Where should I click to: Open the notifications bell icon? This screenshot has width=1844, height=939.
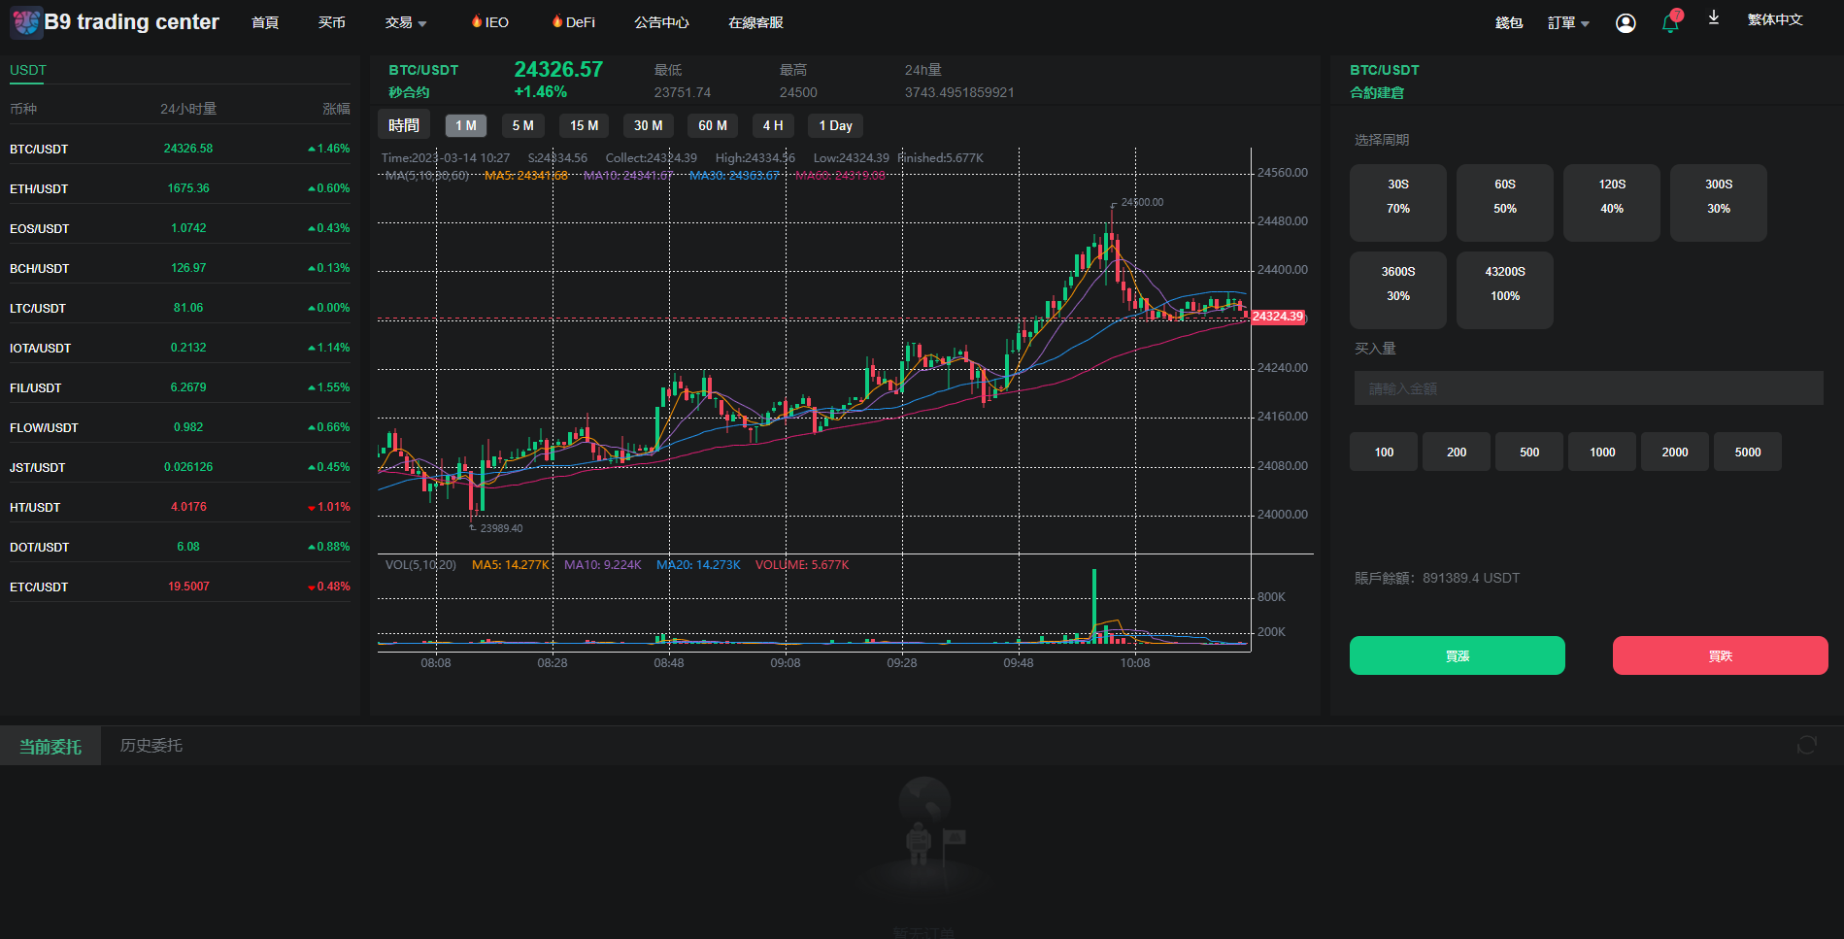click(x=1670, y=23)
